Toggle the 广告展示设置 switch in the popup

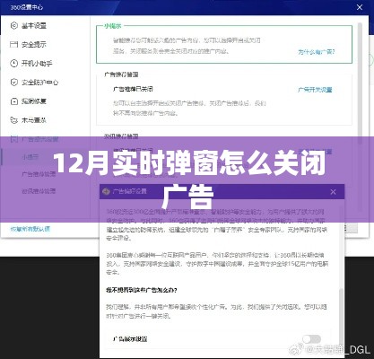[311, 339]
